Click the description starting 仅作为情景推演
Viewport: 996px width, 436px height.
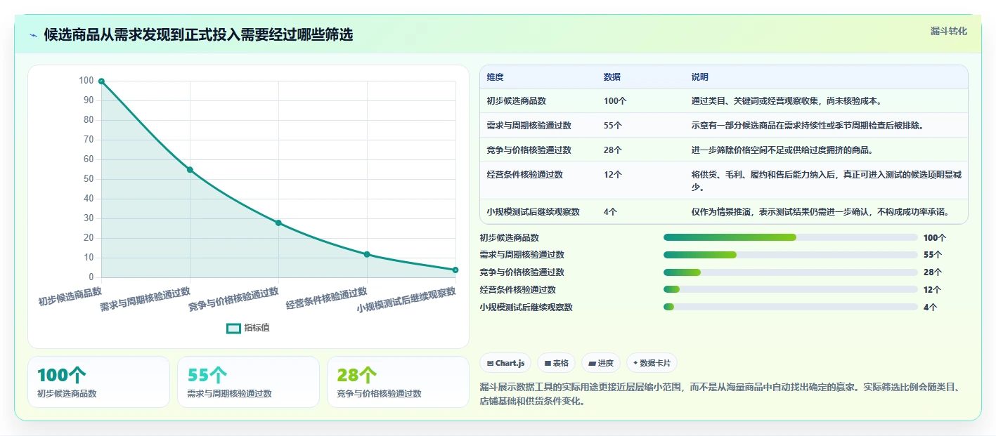(x=820, y=211)
